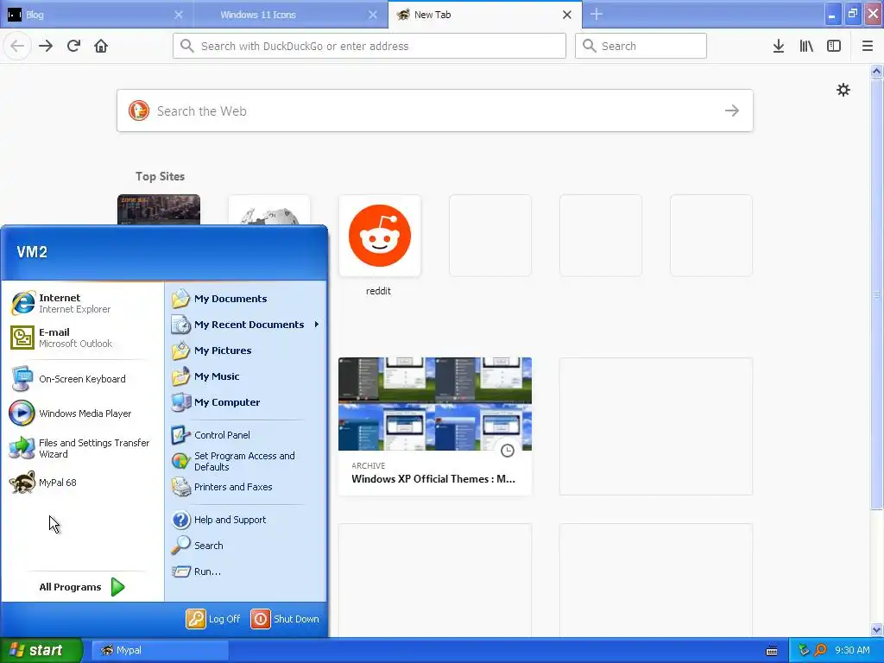
Task: Open Start menu Search item
Action: (198, 546)
